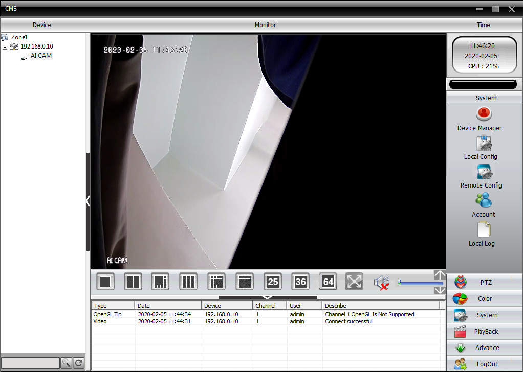This screenshot has width=523, height=372.
Task: Open the Color panel
Action: pos(484,299)
